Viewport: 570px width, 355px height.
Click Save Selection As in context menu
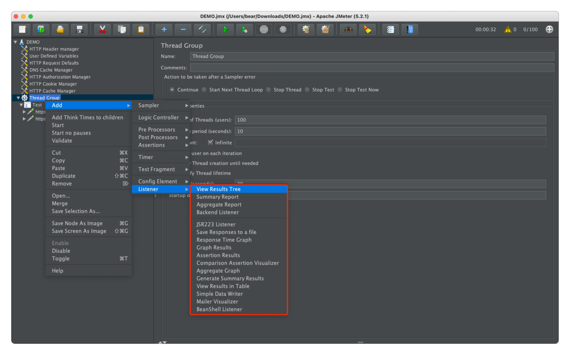(88, 211)
